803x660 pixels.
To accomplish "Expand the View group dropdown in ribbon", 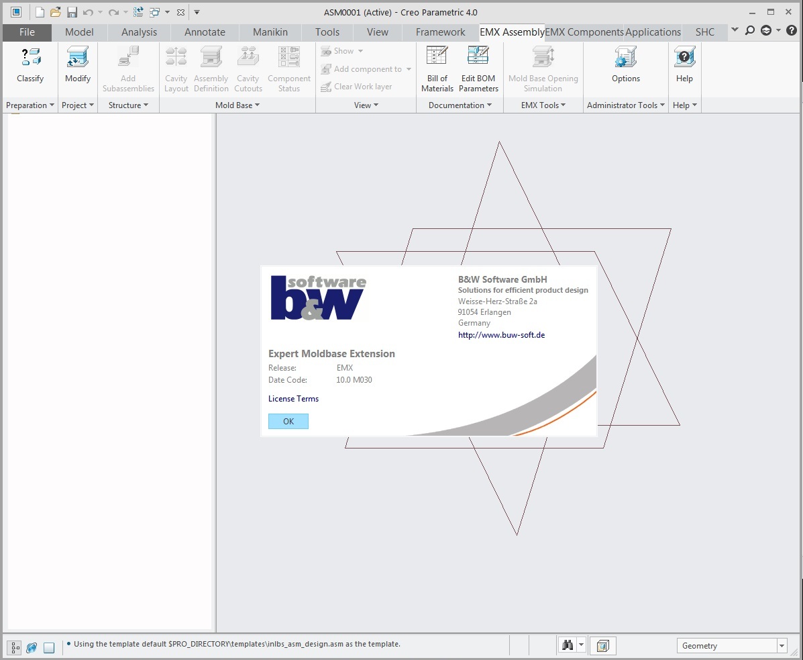I will point(366,105).
